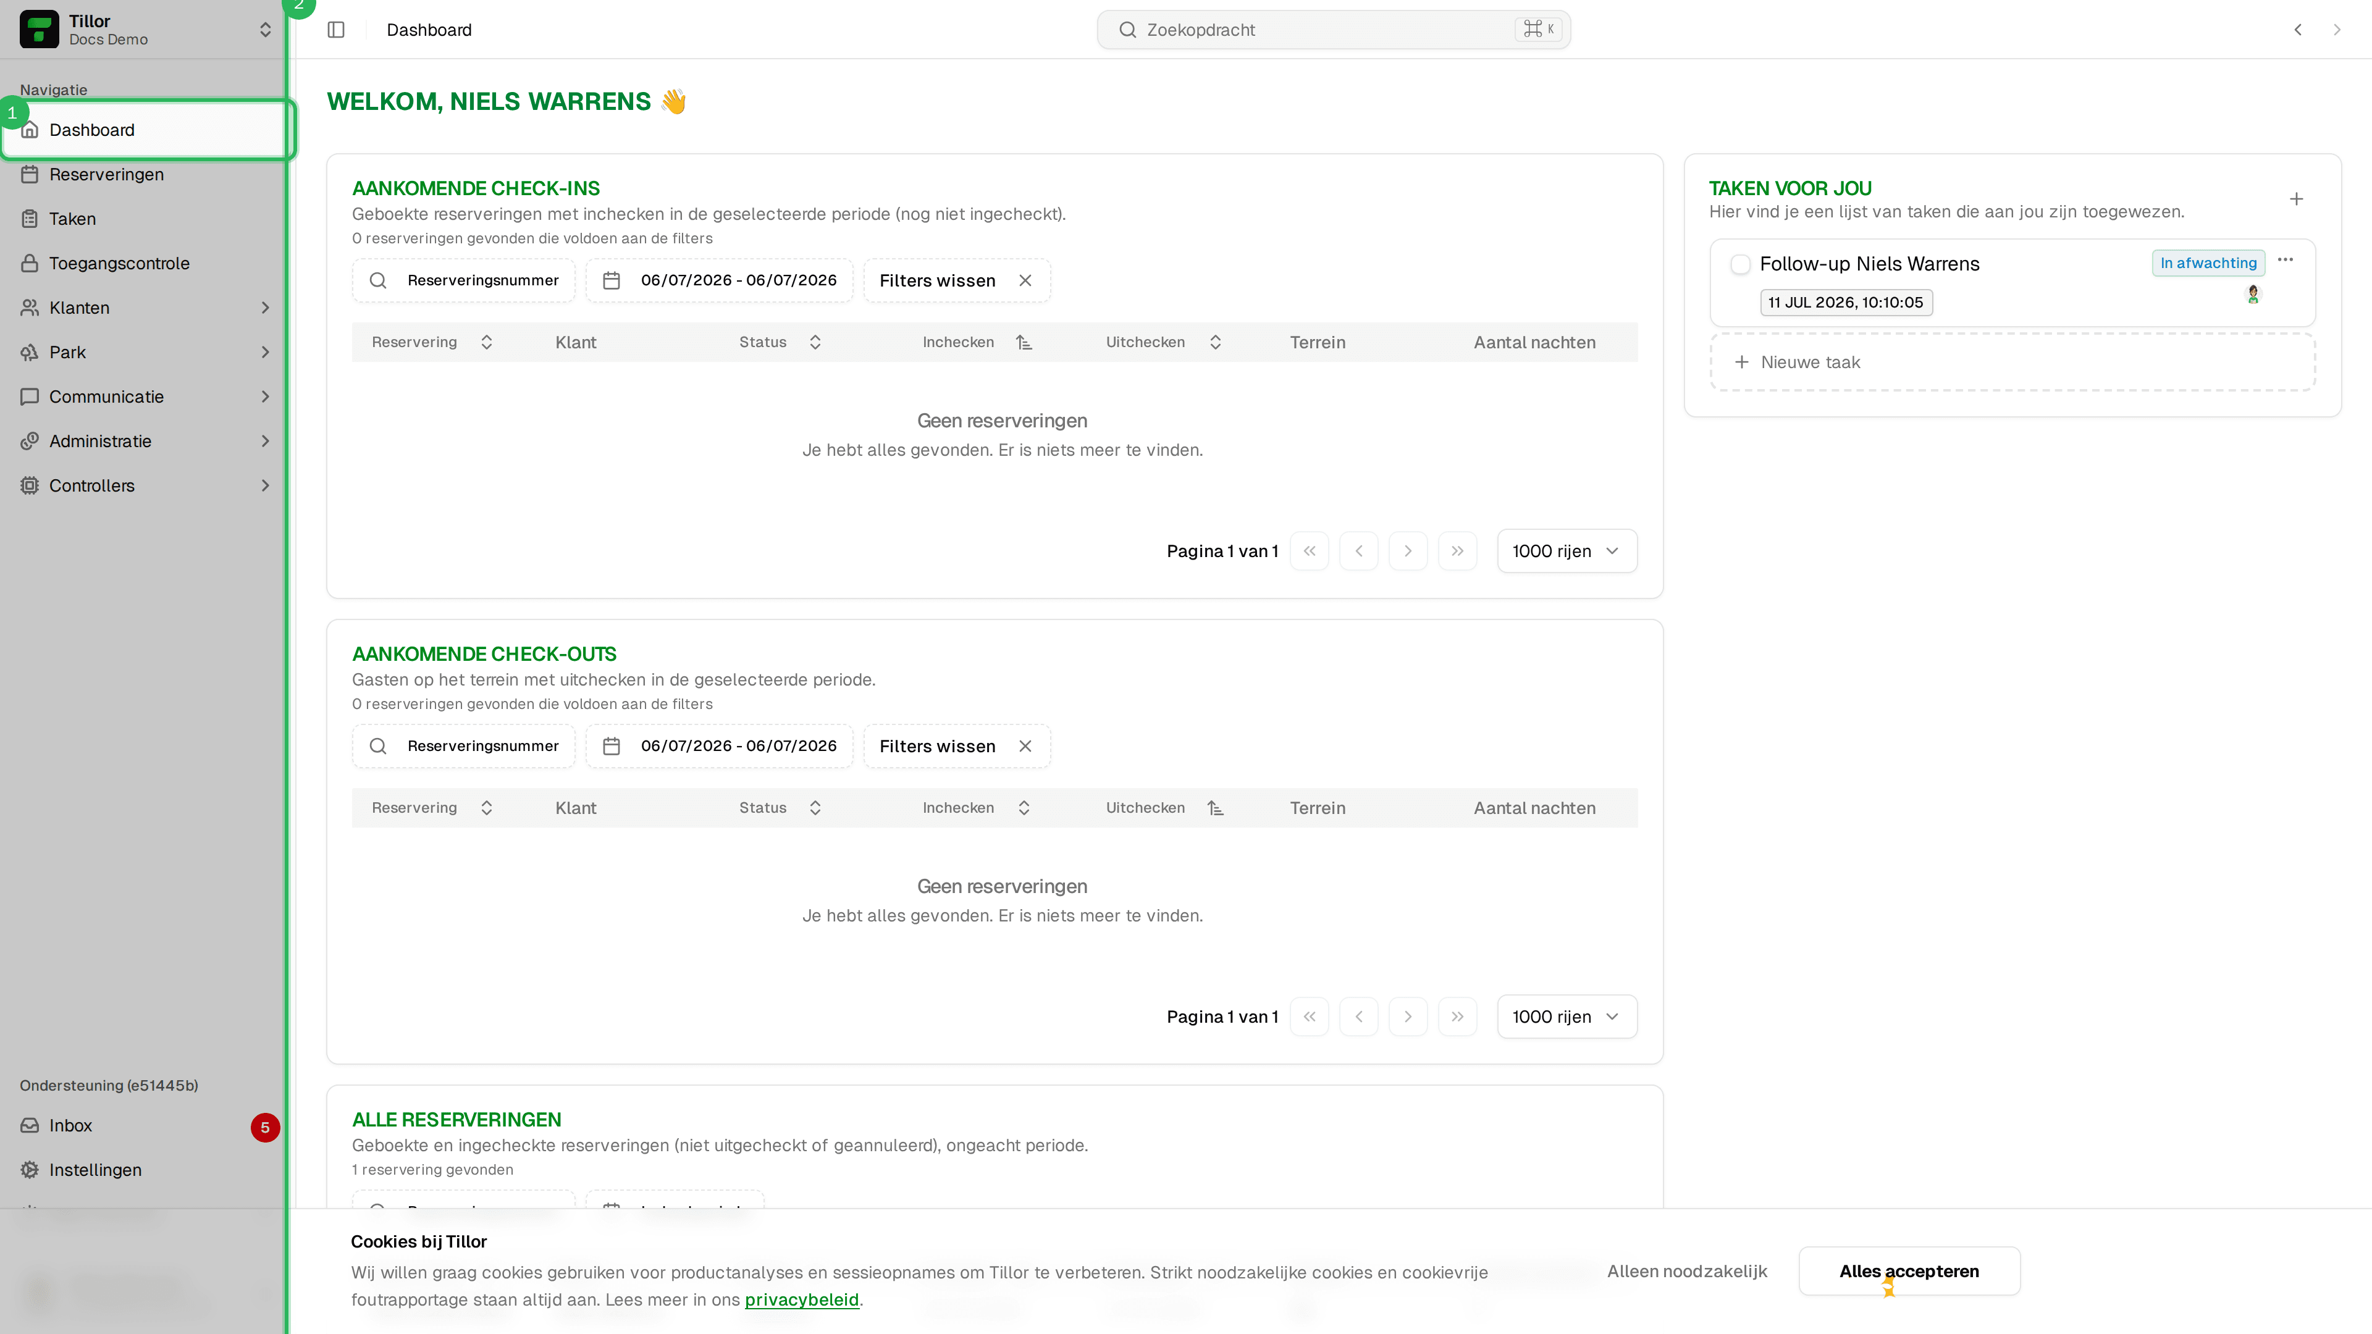Expand the Klanten menu chevron
Screen dimensions: 2372x1334
pos(265,308)
